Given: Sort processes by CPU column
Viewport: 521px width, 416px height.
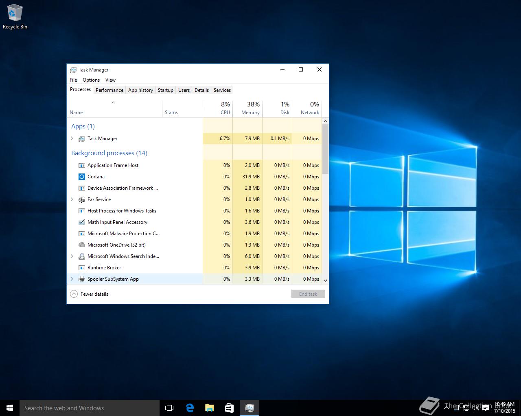Looking at the screenshot, I should coord(218,108).
